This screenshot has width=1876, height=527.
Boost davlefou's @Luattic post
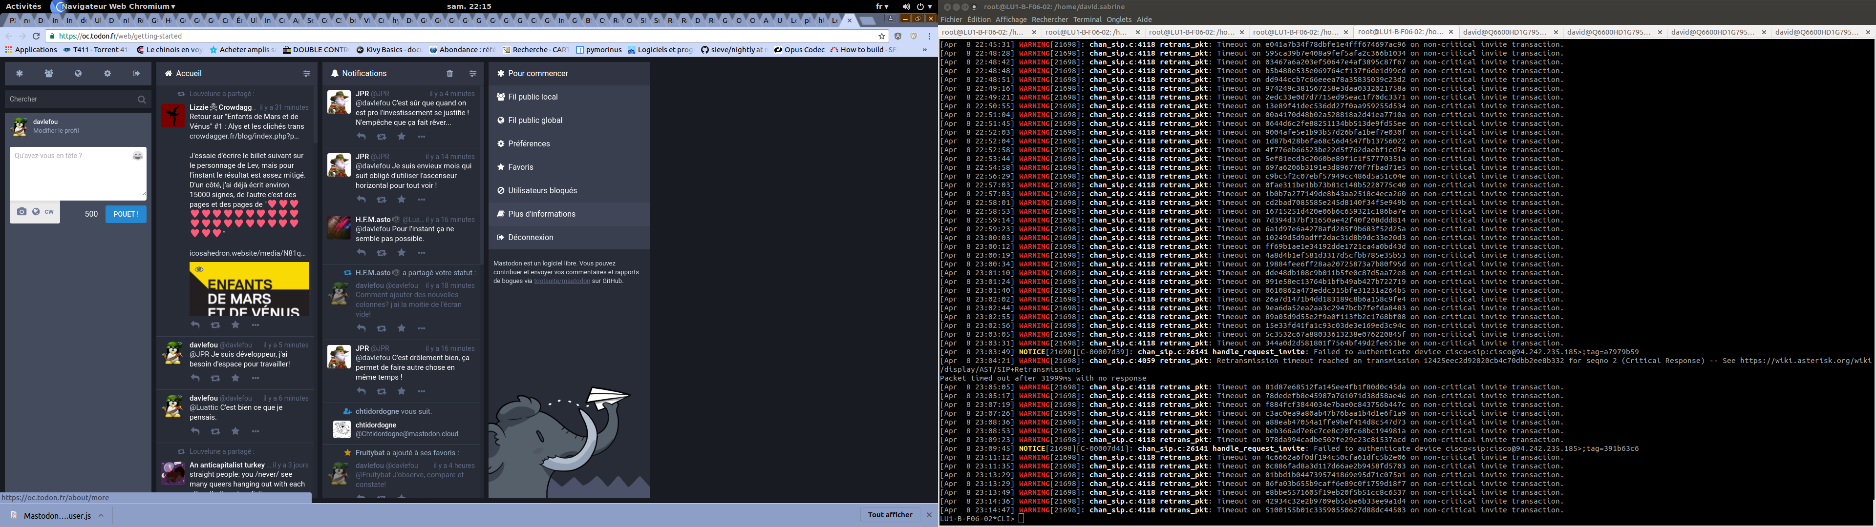click(215, 432)
